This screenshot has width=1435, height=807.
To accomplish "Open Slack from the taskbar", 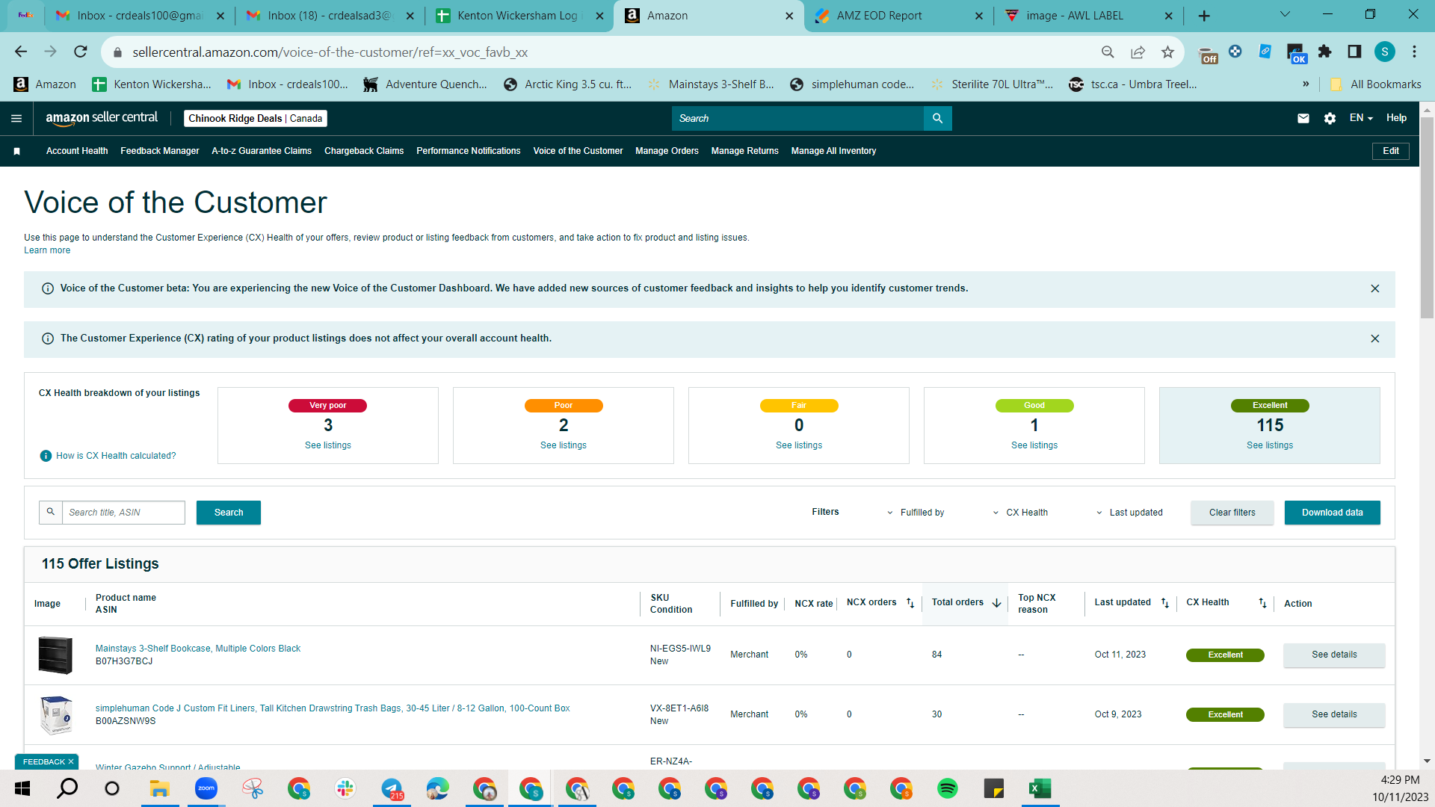I will pos(345,788).
